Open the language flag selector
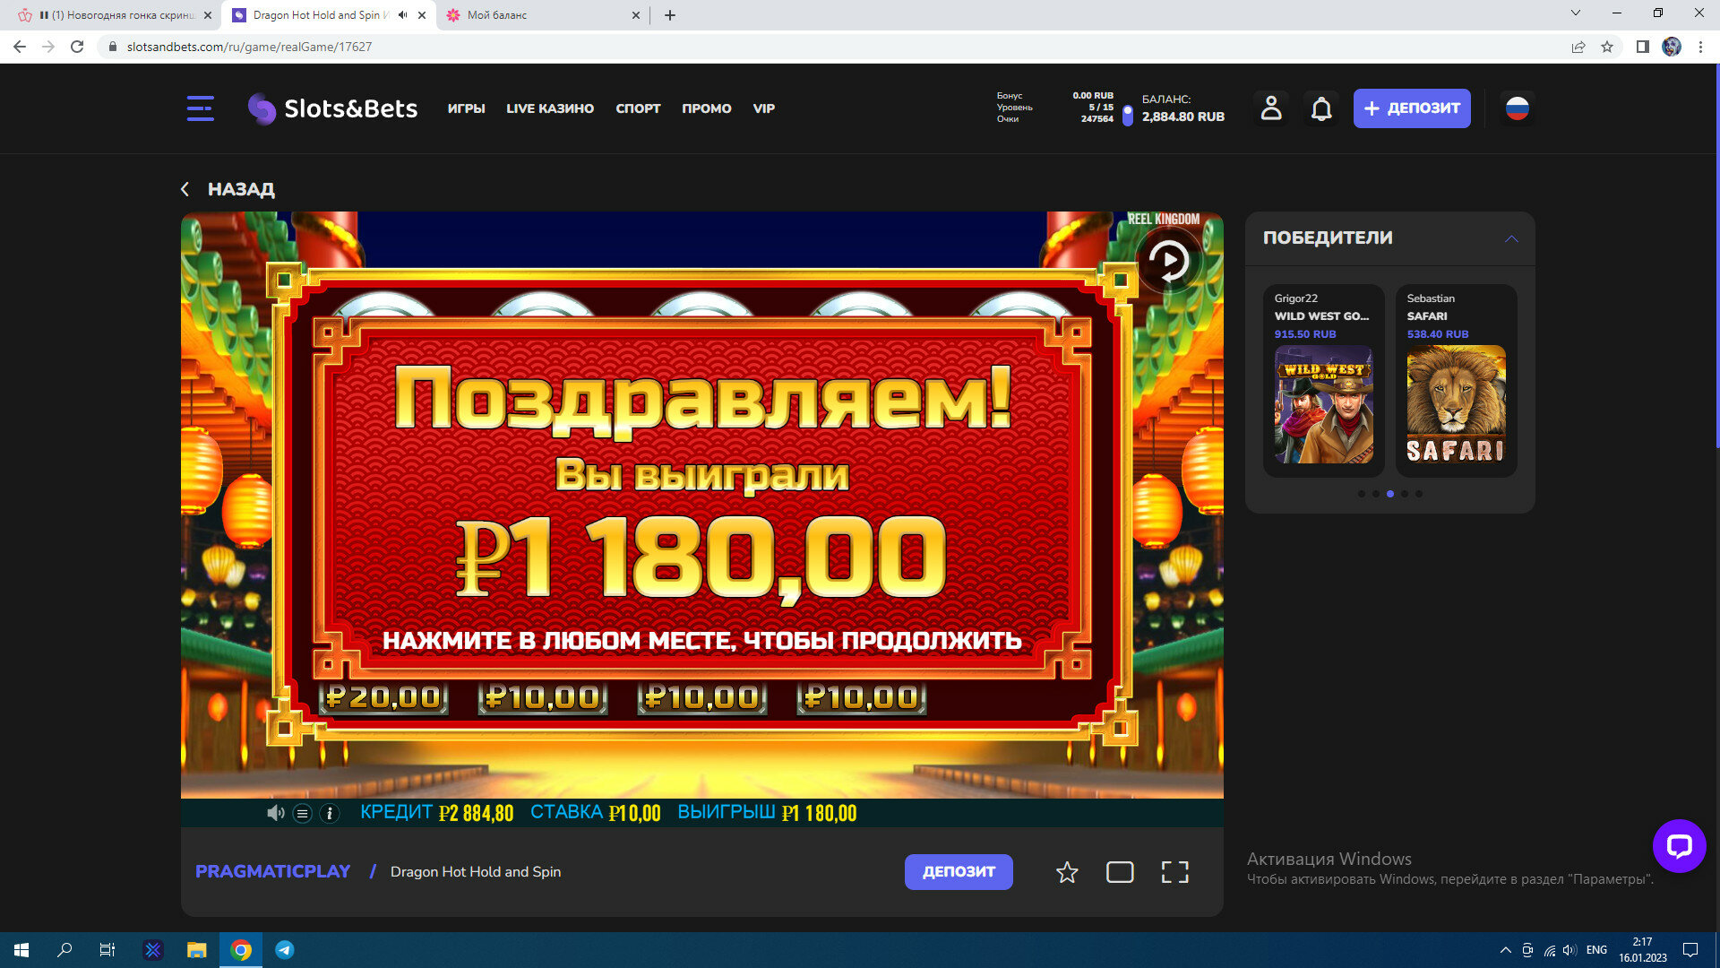Image resolution: width=1720 pixels, height=968 pixels. [1517, 108]
